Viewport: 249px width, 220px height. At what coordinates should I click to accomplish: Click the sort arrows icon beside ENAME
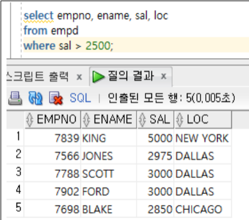(x=86, y=119)
